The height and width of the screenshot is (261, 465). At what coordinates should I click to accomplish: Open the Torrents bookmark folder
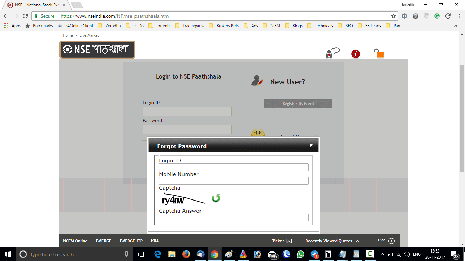coord(160,26)
